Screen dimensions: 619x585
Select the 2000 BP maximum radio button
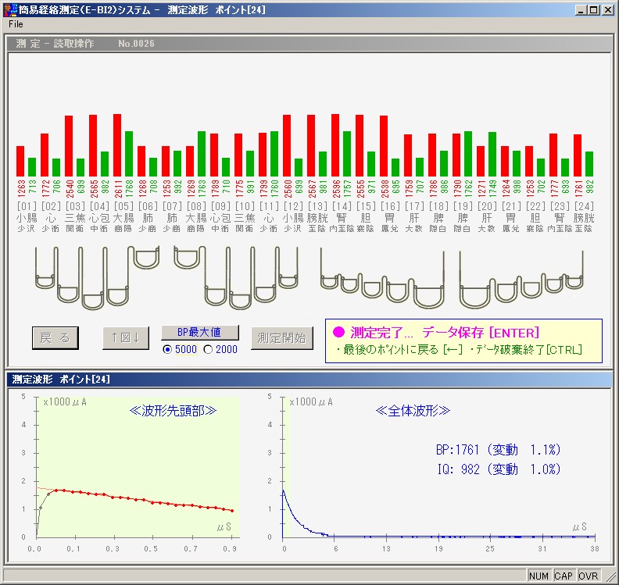coord(208,349)
